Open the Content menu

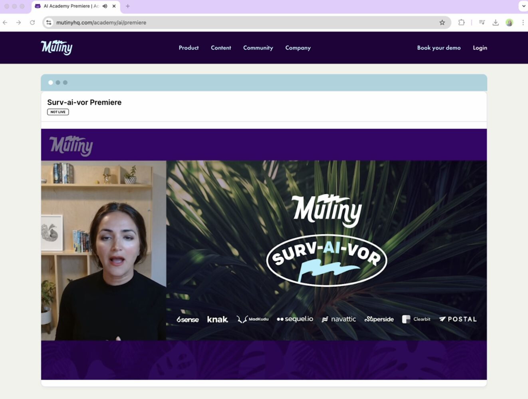(221, 48)
